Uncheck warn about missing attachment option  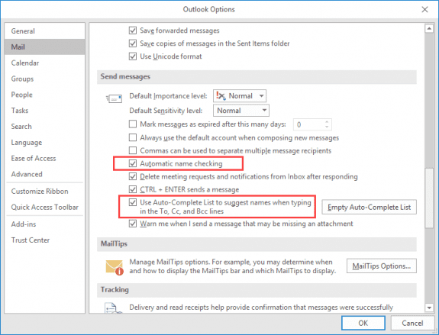pyautogui.click(x=133, y=224)
